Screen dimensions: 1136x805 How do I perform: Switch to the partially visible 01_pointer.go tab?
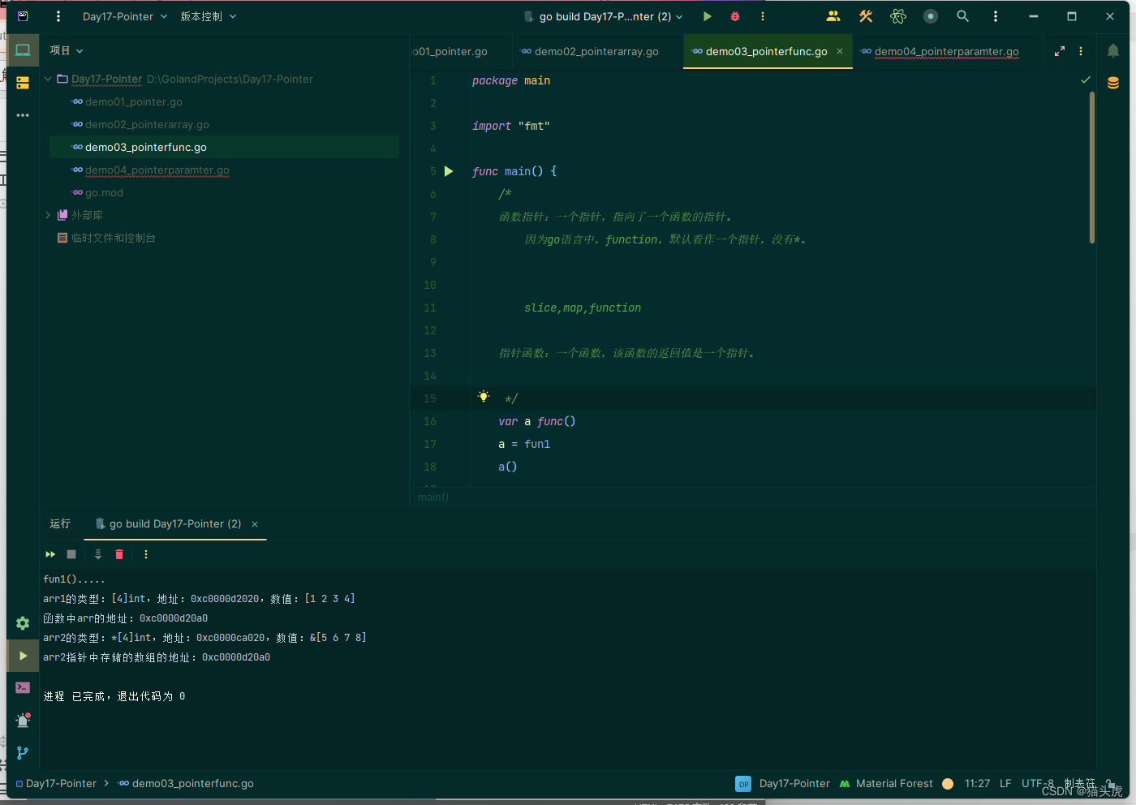[x=451, y=51]
